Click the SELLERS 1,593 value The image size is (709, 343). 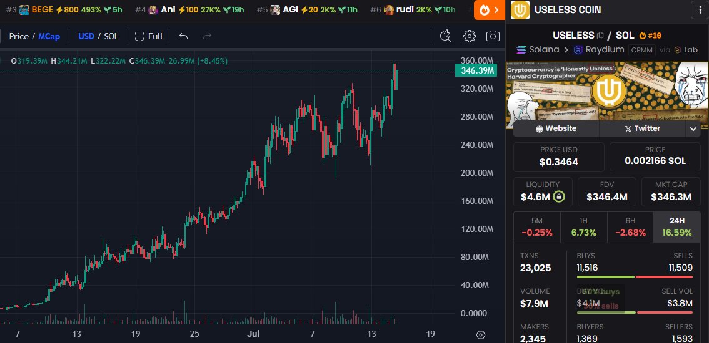682,339
